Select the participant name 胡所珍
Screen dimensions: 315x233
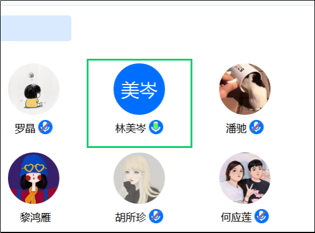point(130,218)
